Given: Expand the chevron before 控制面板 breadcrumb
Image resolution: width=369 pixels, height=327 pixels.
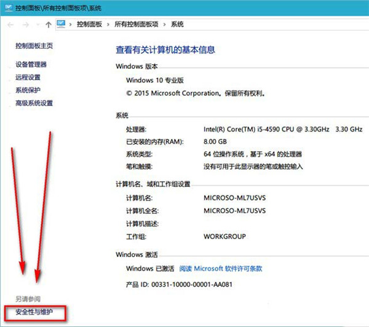Looking at the screenshot, I should tap(71, 25).
